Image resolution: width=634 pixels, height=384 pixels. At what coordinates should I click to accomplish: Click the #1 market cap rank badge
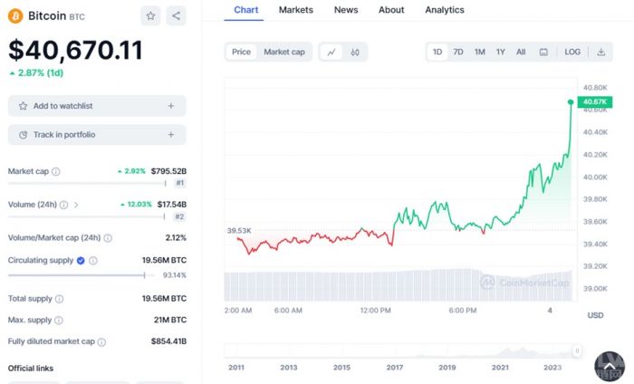(180, 183)
